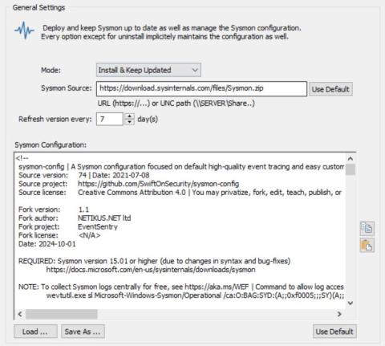Use Default for Sysmon Configuration
The width and height of the screenshot is (385, 346).
[334, 332]
